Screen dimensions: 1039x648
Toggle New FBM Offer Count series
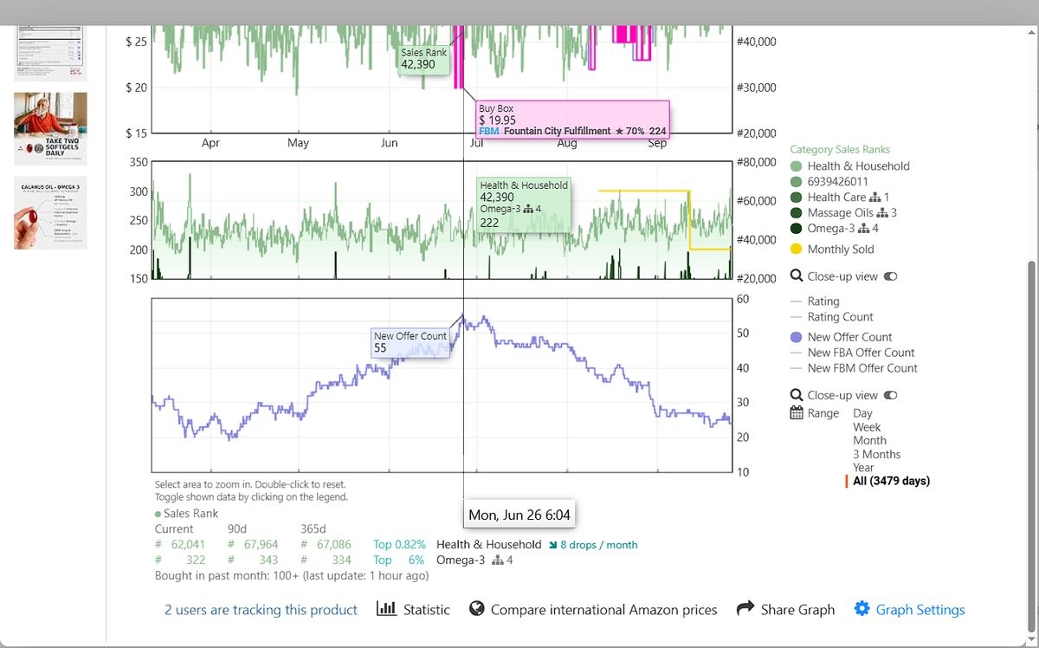862,368
